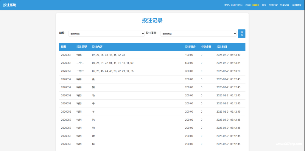Image resolution: width=305 pixels, height=151 pixels.
Task: Open the 期数 filter dropdown
Action: (106, 34)
